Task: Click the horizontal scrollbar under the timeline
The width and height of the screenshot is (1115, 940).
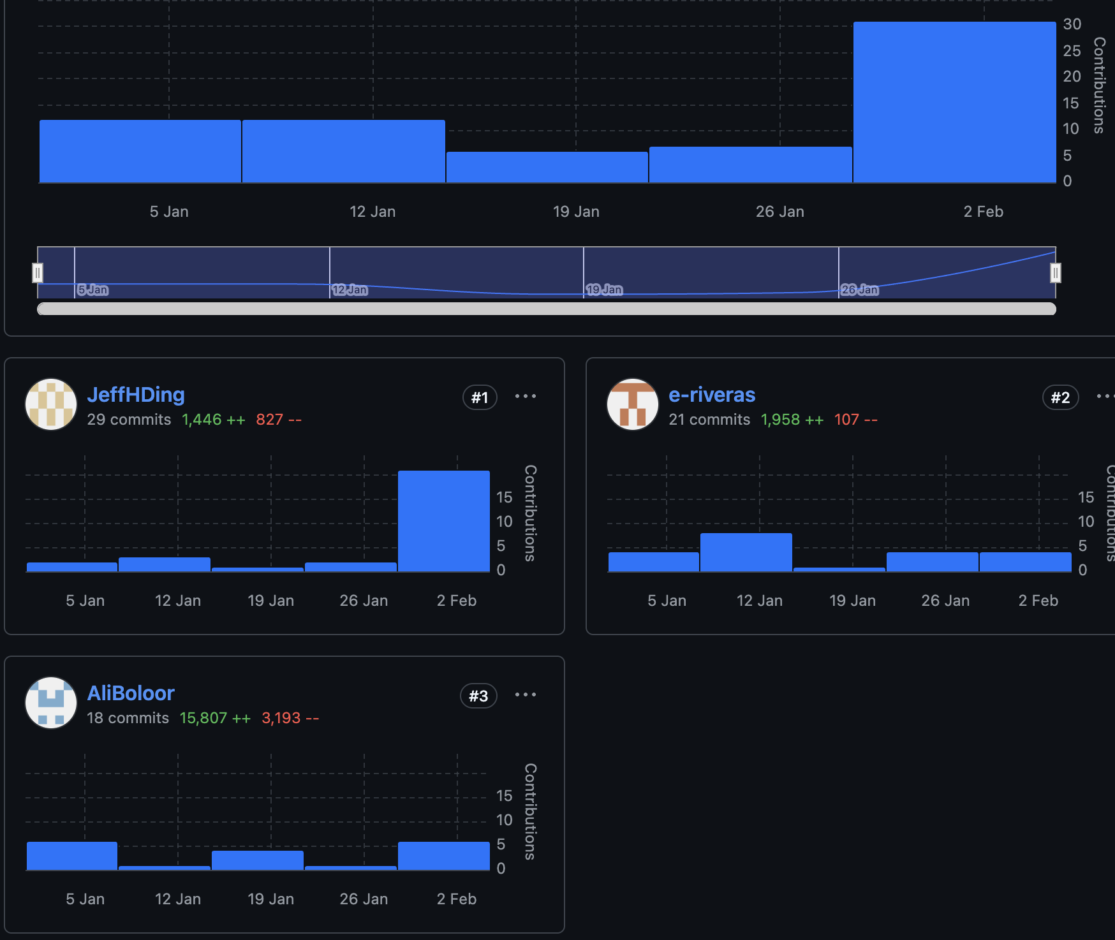Action: click(546, 309)
